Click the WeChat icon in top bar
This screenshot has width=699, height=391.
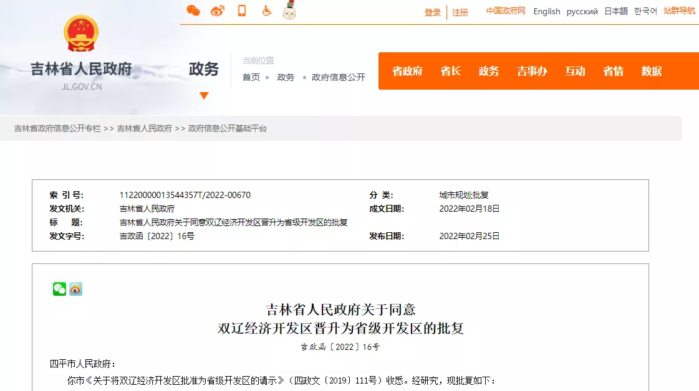point(193,11)
